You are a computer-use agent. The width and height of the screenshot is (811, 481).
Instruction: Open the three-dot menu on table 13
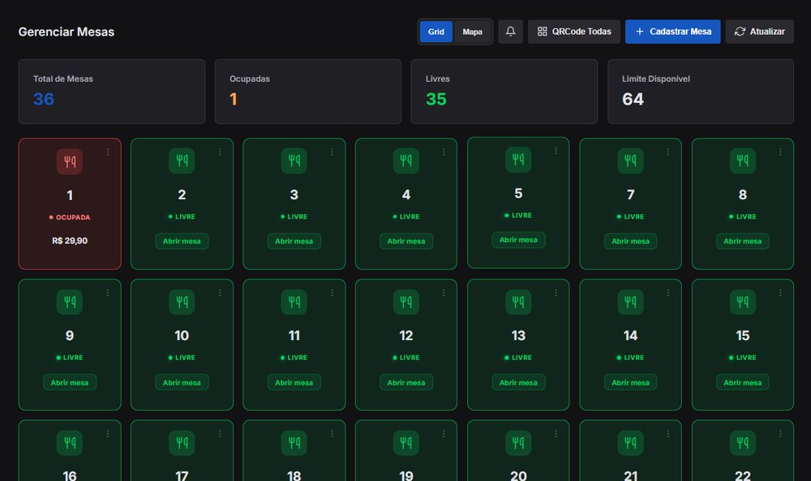(556, 293)
